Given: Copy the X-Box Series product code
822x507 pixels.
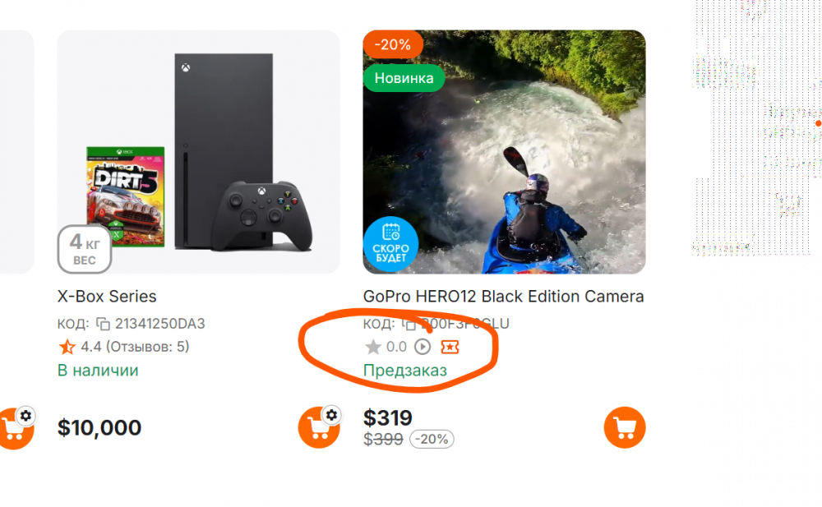Looking at the screenshot, I should [104, 324].
